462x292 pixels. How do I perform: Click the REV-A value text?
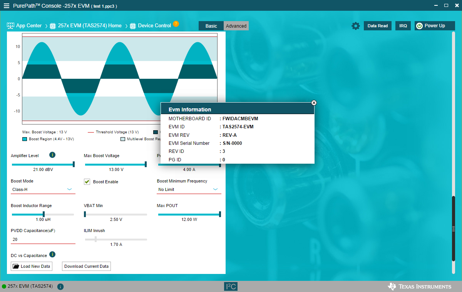[229, 135]
